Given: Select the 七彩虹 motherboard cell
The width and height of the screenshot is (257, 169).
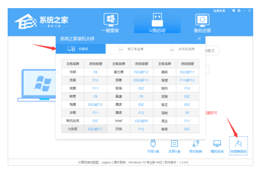Looking at the screenshot, I should (x=73, y=129).
